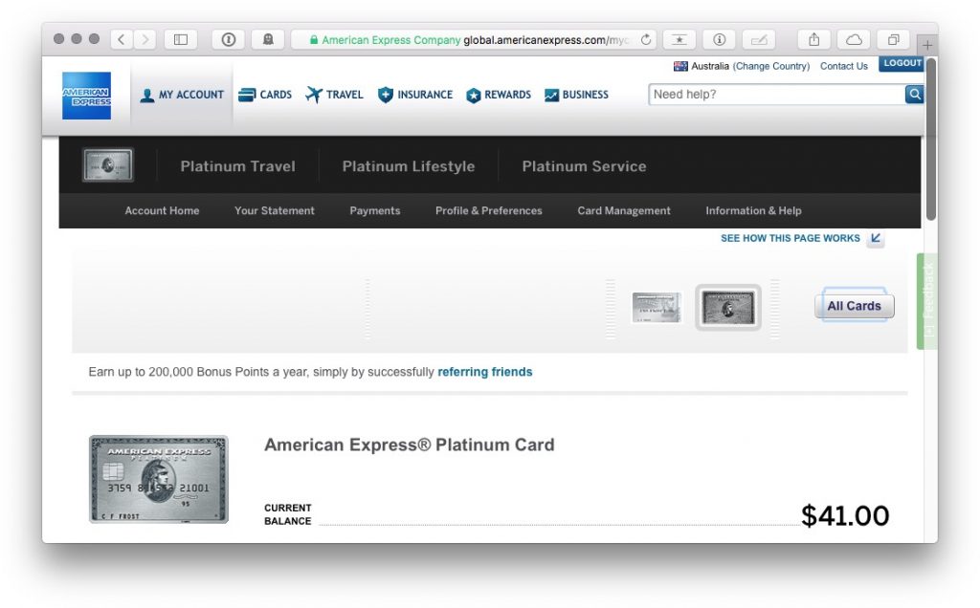980x608 pixels.
Task: Click the Australian flag icon
Action: coord(680,66)
